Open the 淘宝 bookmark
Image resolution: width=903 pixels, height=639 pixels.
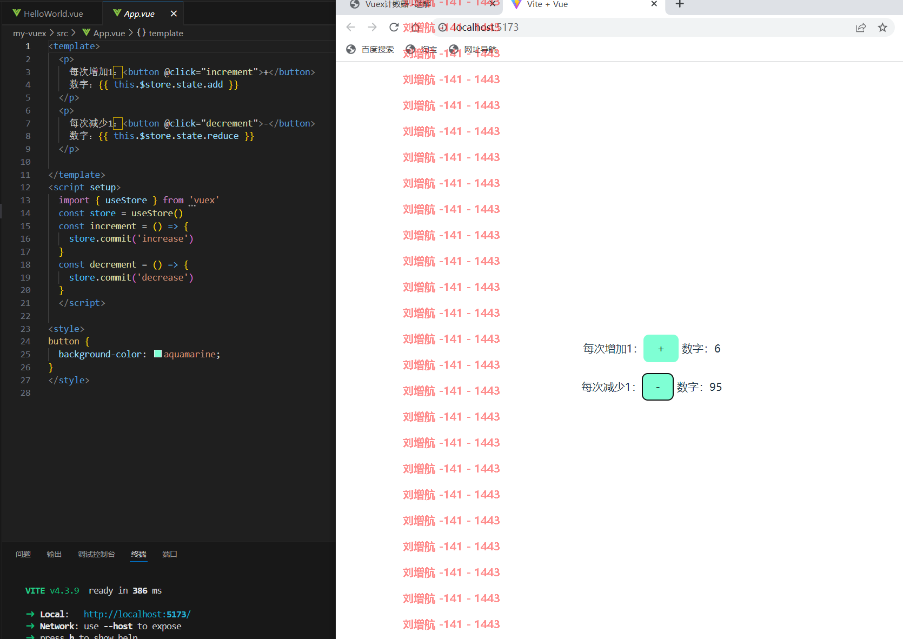pyautogui.click(x=421, y=50)
